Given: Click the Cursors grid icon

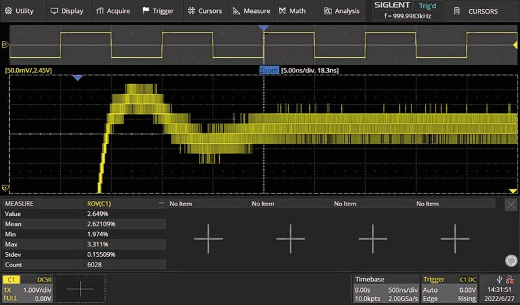Looking at the screenshot, I should tap(191, 11).
